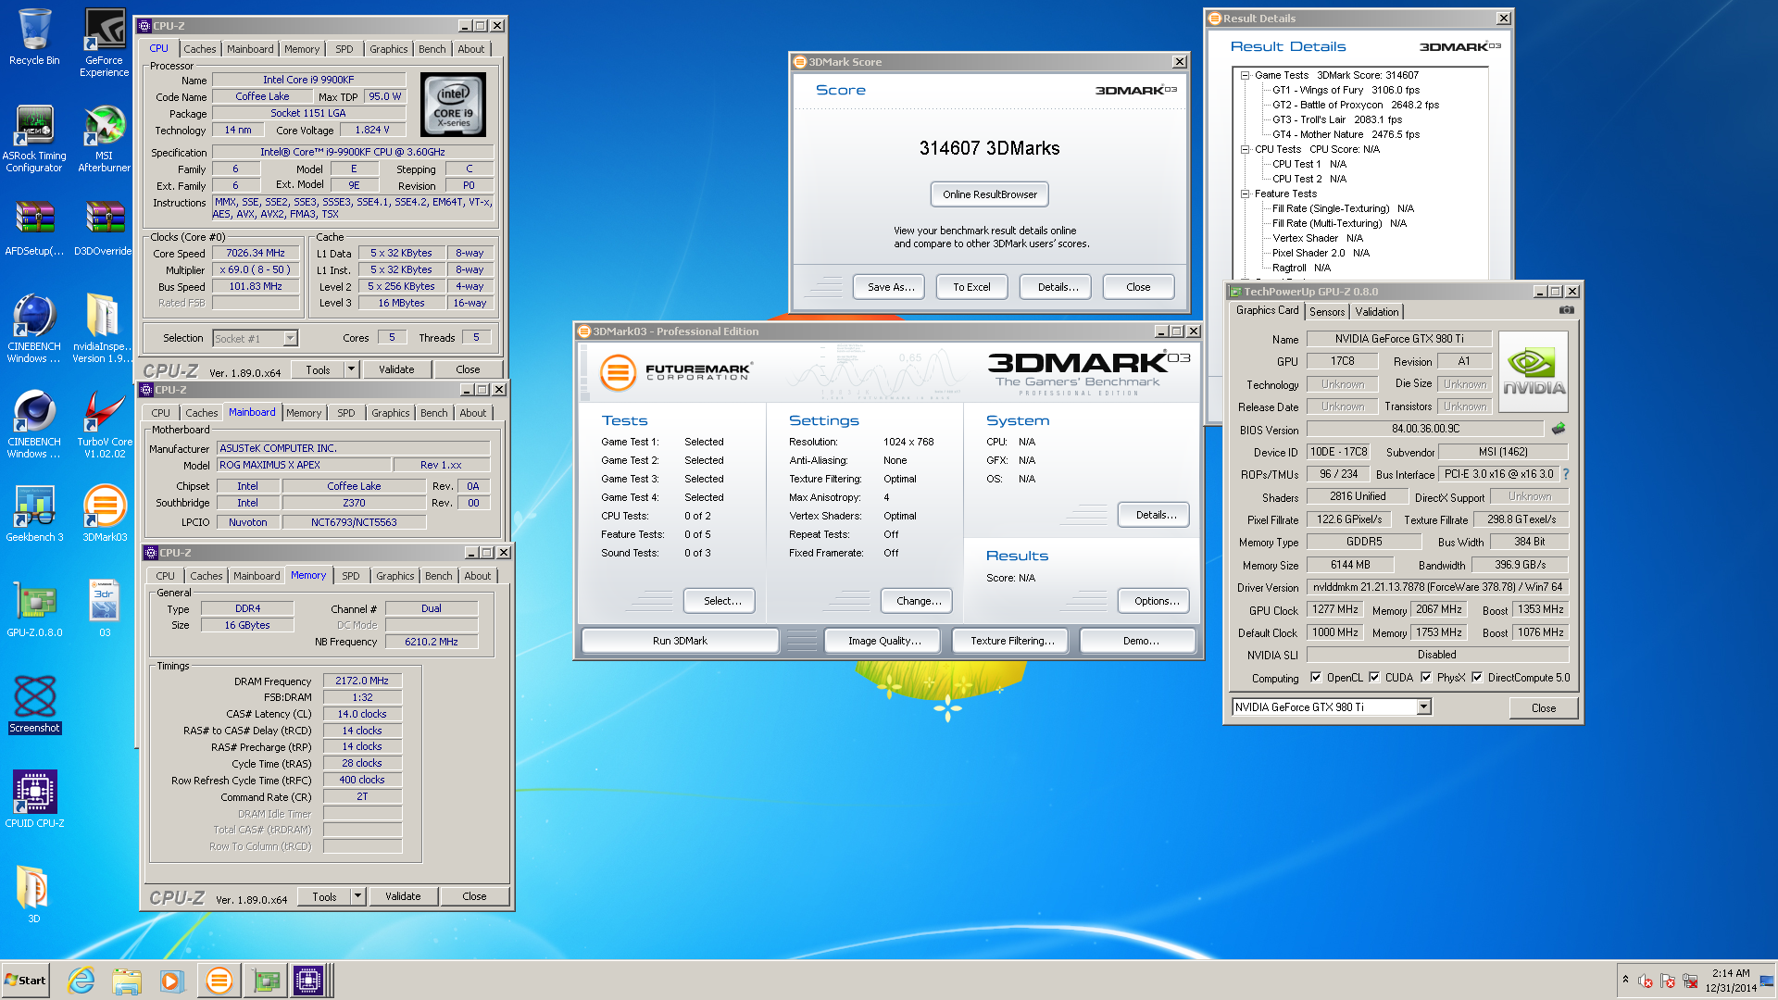Image resolution: width=1778 pixels, height=1000 pixels.
Task: Open GPU-Z.0.8.0 desktop icon
Action: click(x=34, y=607)
